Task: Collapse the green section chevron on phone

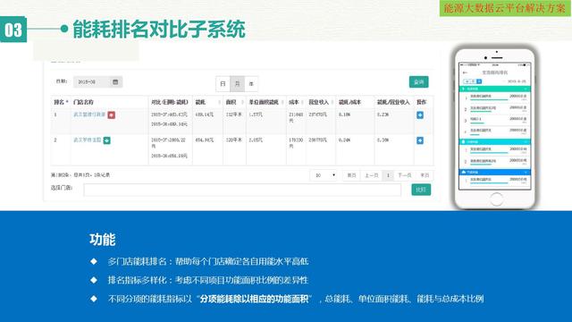Action: click(x=526, y=89)
